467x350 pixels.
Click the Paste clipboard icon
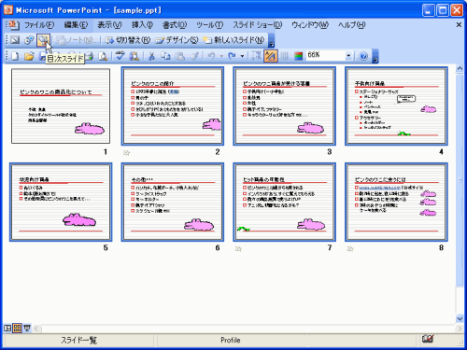(180, 56)
